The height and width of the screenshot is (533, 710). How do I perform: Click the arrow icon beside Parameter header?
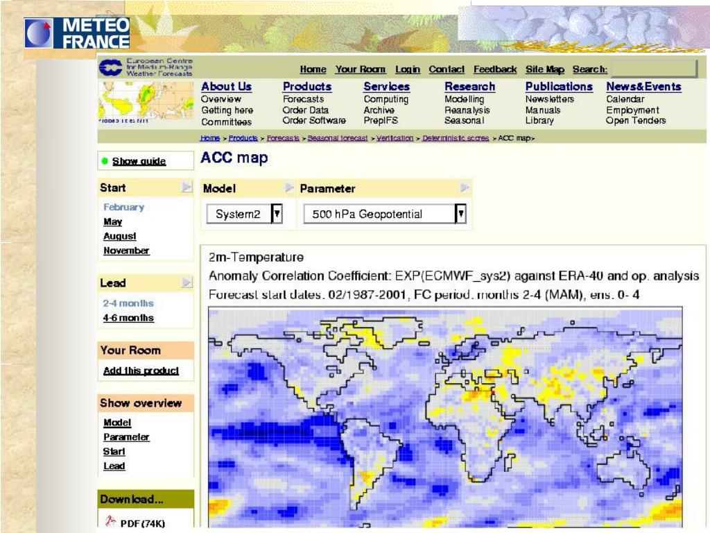point(464,187)
